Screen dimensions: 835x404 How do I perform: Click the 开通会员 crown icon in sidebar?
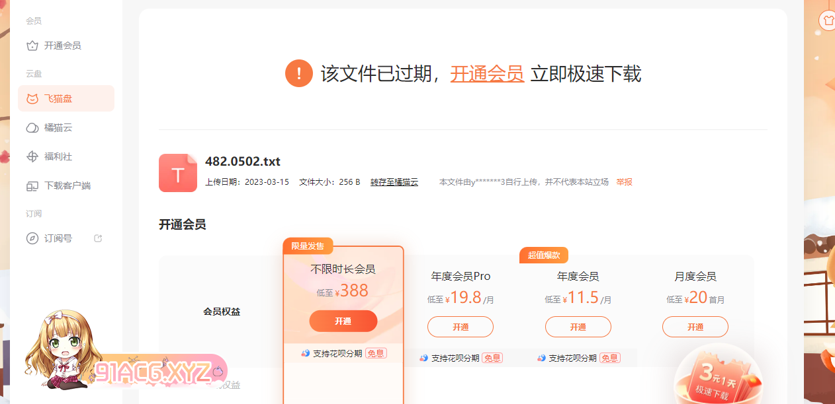[x=32, y=46]
